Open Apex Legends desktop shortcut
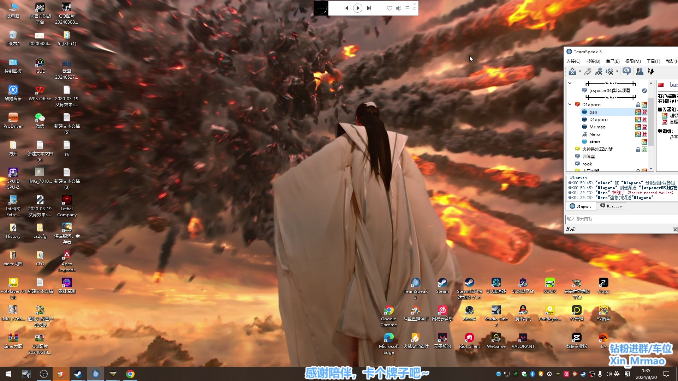Viewport: 678px width, 381px height. pyautogui.click(x=67, y=261)
